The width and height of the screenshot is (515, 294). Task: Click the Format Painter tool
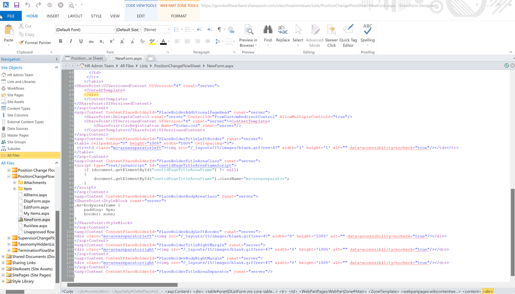click(35, 43)
